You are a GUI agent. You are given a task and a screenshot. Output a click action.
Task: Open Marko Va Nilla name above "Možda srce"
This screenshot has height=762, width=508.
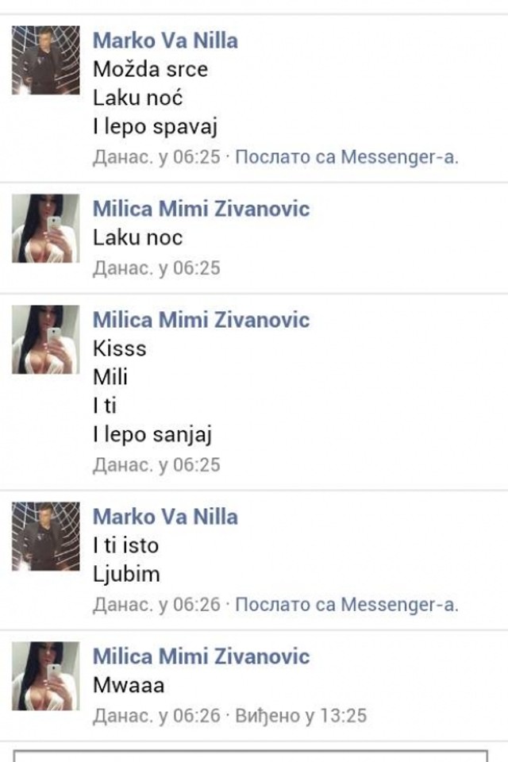165,40
